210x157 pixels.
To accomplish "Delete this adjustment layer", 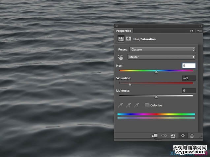I will (x=192, y=136).
